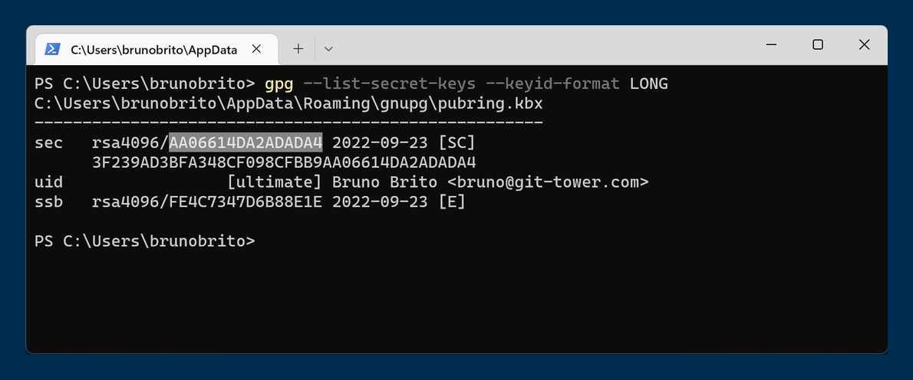This screenshot has width=913, height=380.
Task: Maximize the terminal window
Action: coord(817,44)
